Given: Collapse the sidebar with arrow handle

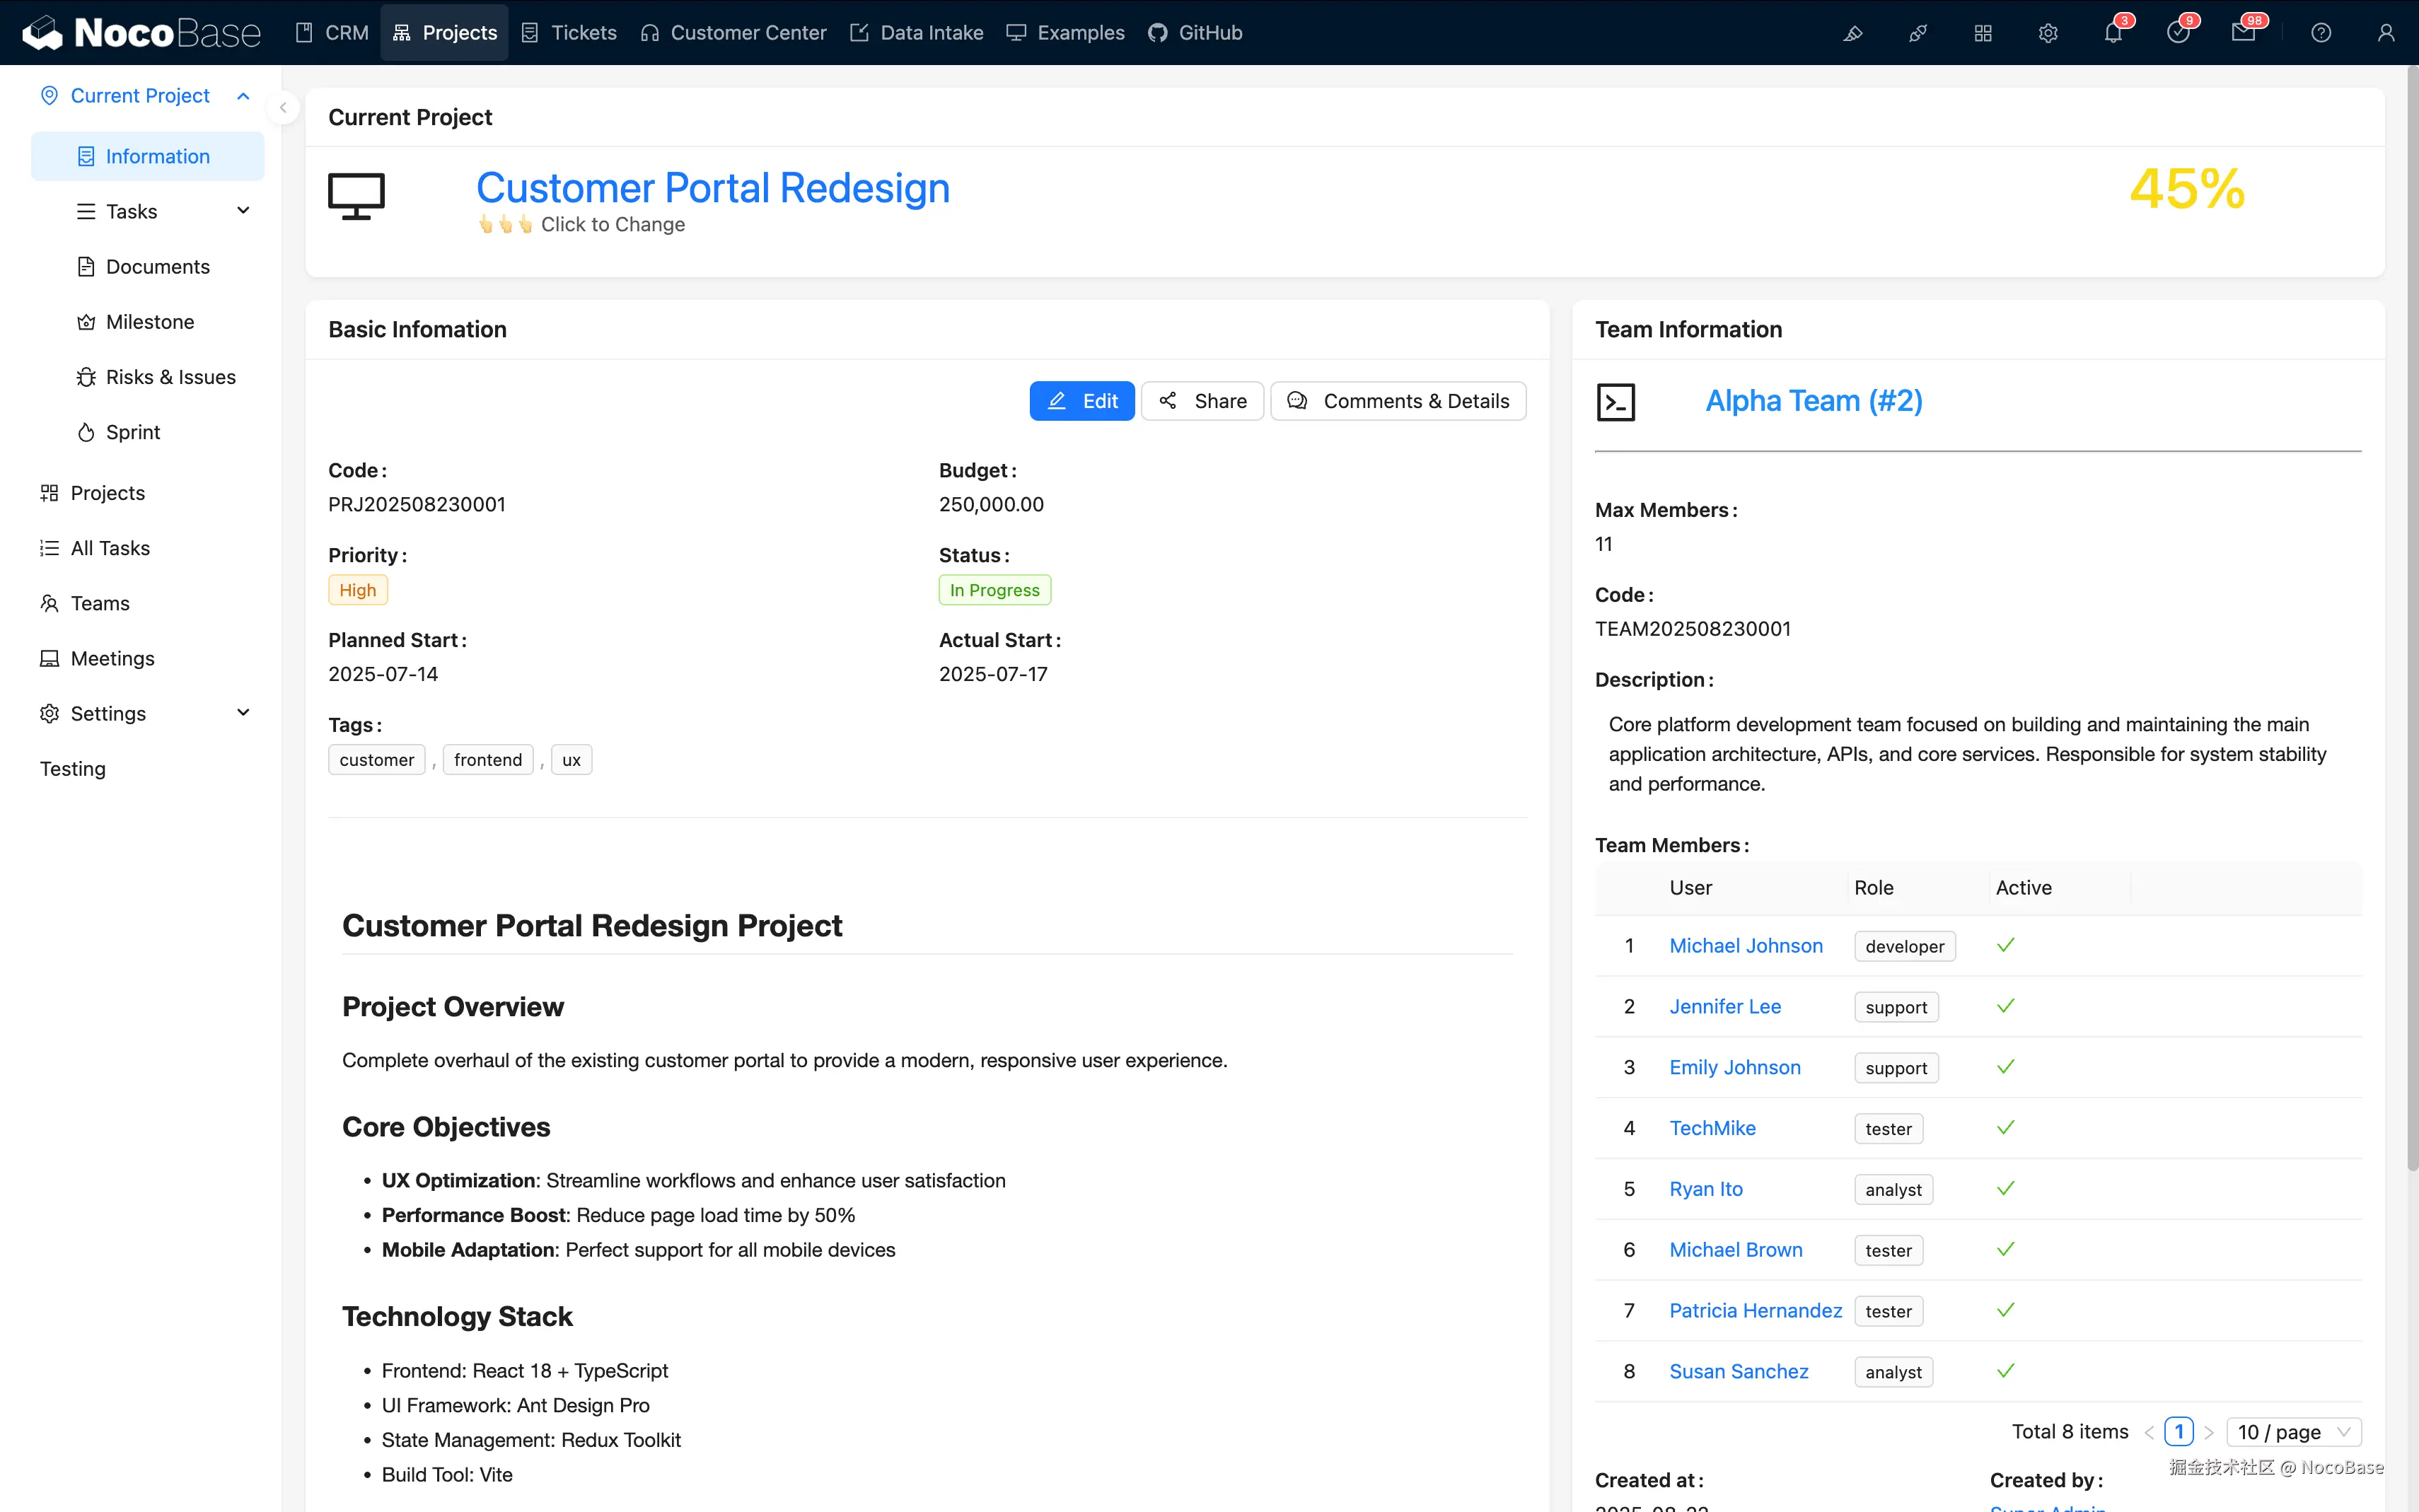Looking at the screenshot, I should click(283, 108).
